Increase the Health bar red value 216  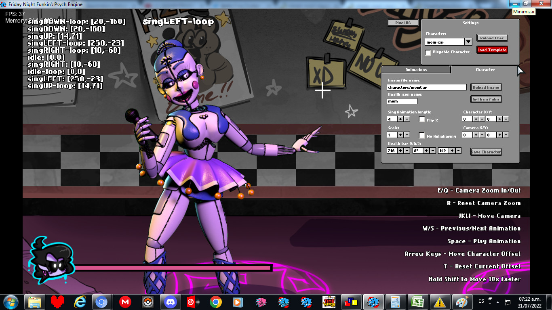pyautogui.click(x=400, y=151)
